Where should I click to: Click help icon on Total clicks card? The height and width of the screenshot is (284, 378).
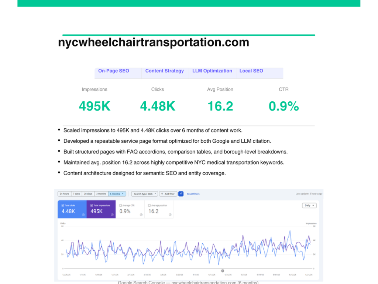[x=83, y=215]
